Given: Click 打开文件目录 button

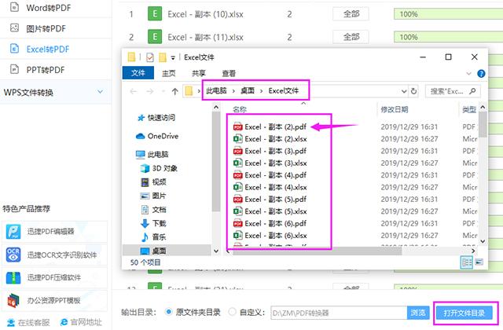Looking at the screenshot, I should click(x=464, y=313).
